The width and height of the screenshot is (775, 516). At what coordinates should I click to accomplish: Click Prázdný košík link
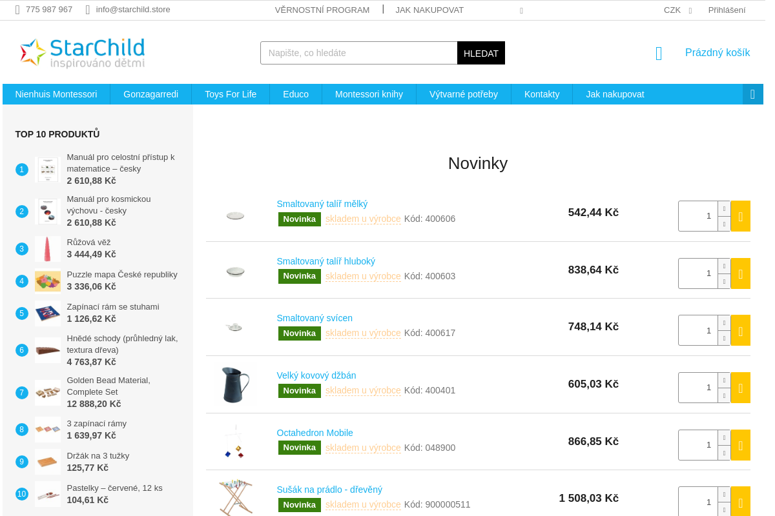tap(718, 53)
